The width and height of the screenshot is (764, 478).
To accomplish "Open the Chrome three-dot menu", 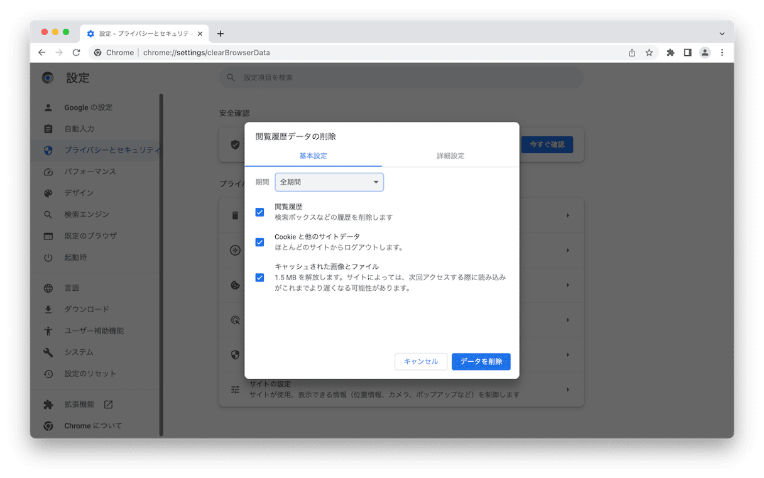I will (x=722, y=53).
